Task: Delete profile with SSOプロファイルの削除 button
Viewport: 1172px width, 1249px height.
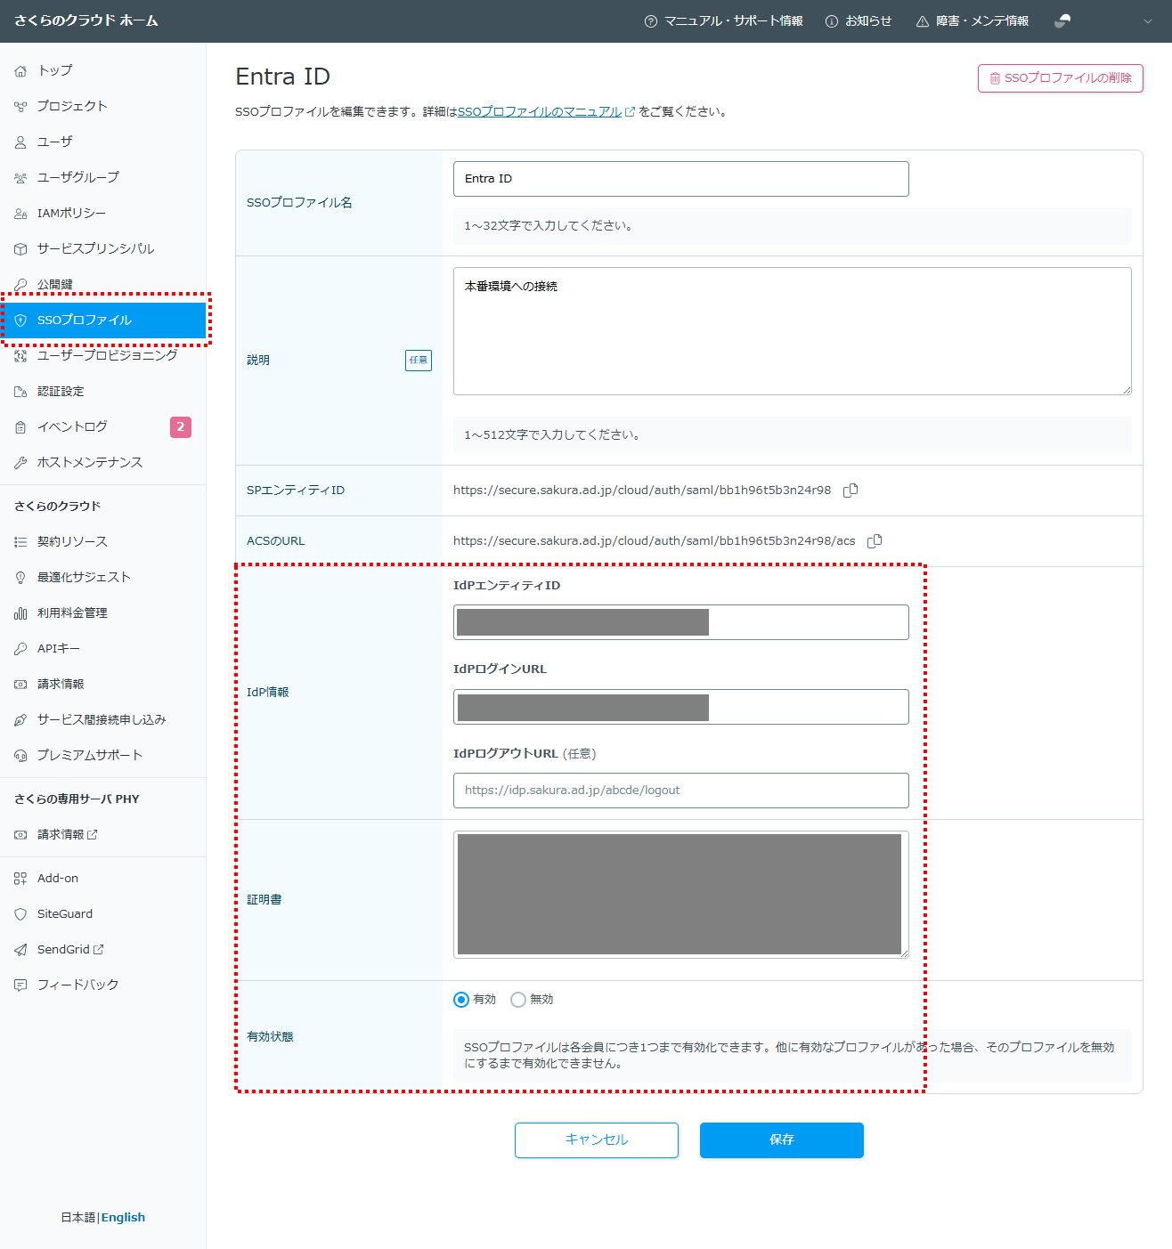Action: tap(1060, 78)
